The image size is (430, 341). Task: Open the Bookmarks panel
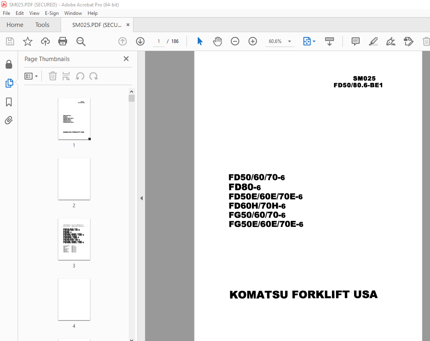click(x=9, y=102)
